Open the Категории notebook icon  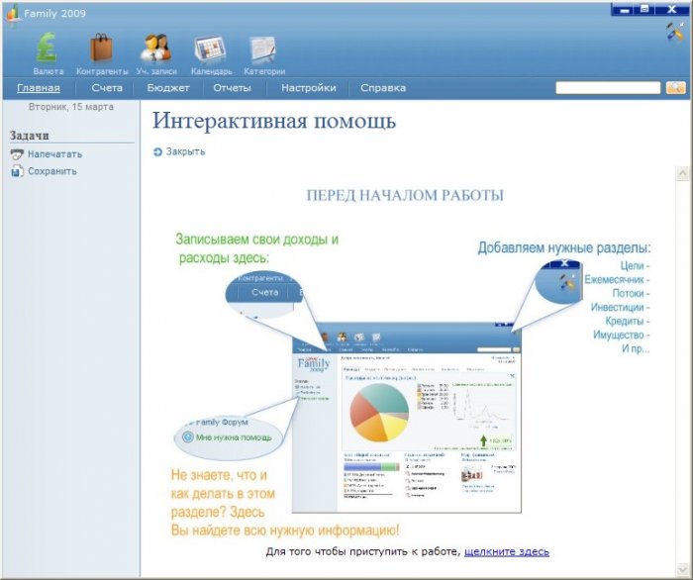pyautogui.click(x=263, y=48)
